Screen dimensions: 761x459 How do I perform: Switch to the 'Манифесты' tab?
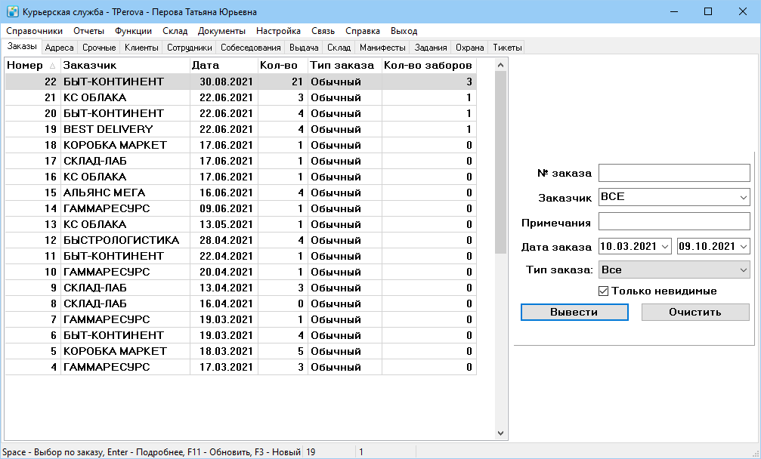tap(382, 48)
